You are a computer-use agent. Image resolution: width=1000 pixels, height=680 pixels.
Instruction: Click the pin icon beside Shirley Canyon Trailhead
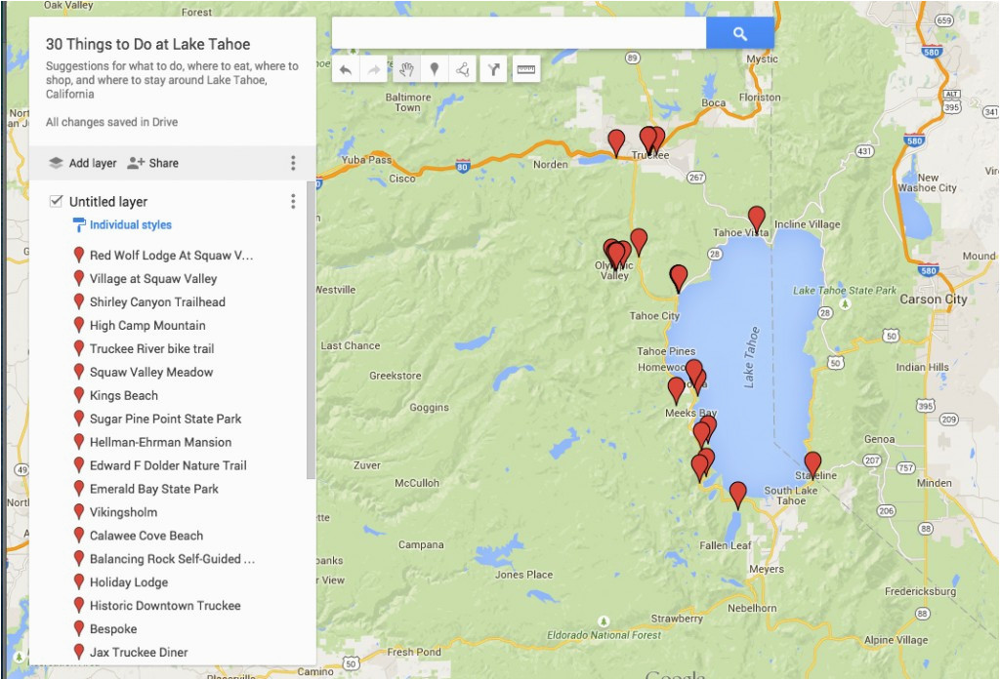click(79, 301)
